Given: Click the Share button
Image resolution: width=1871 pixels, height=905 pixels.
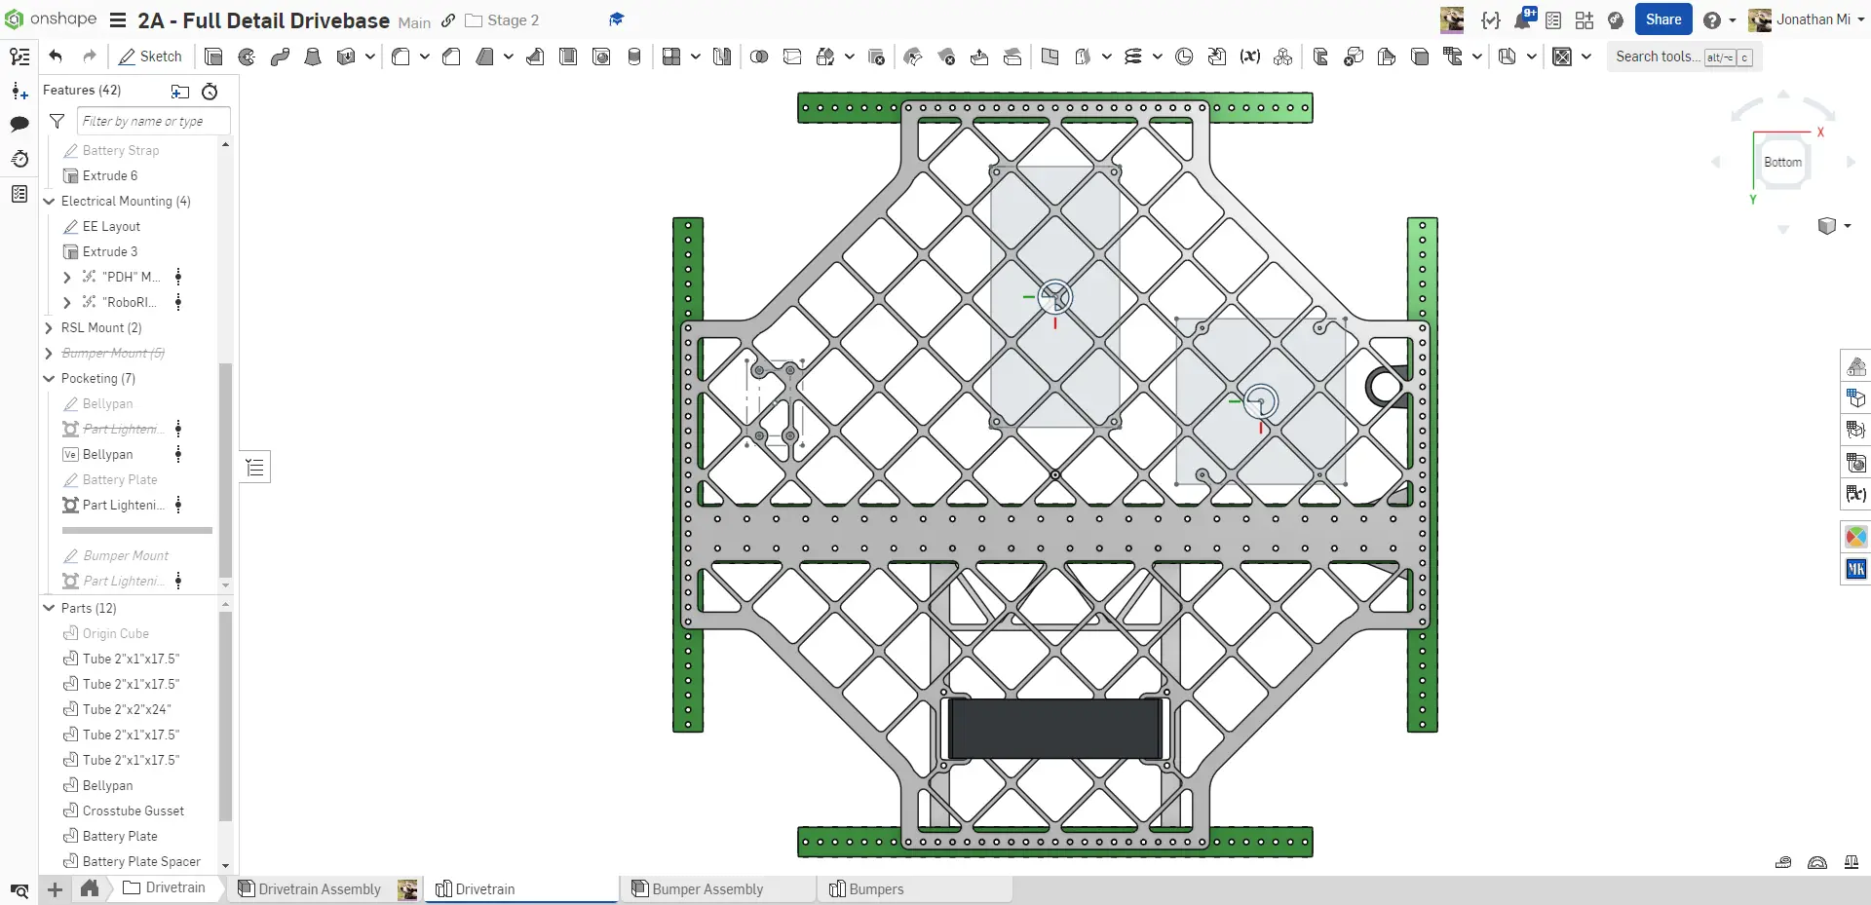Looking at the screenshot, I should [1662, 19].
